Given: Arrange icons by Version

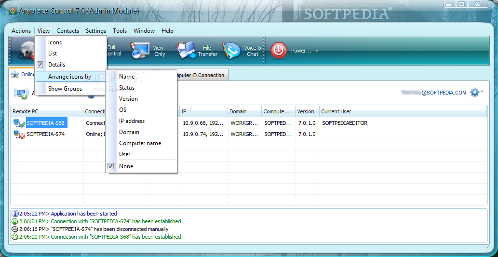Looking at the screenshot, I should click(141, 99).
